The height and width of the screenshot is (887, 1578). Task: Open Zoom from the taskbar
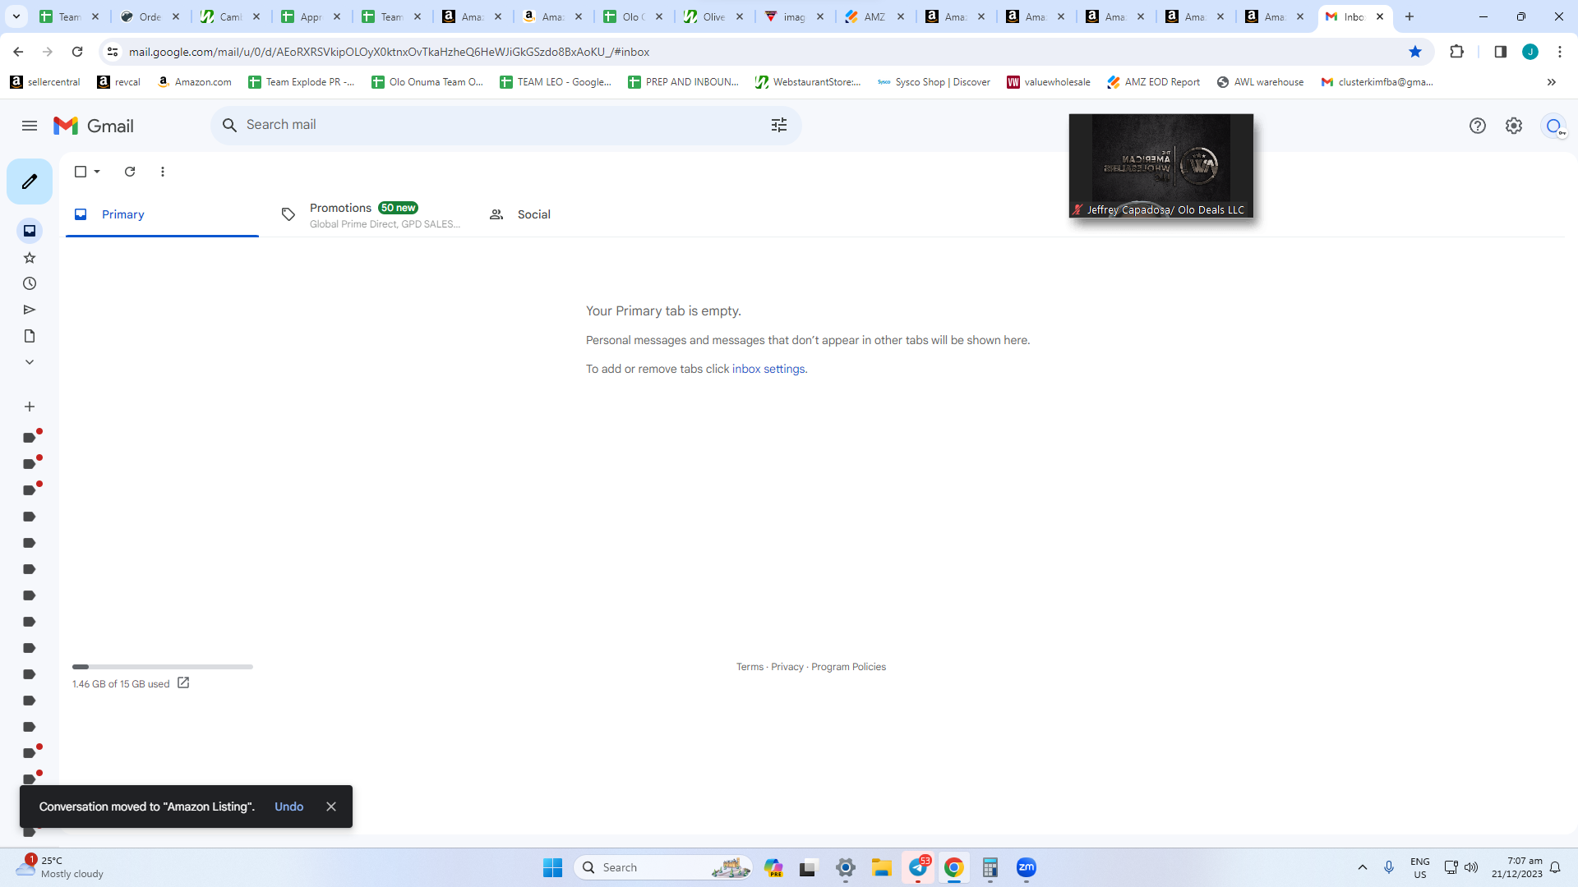click(1027, 867)
